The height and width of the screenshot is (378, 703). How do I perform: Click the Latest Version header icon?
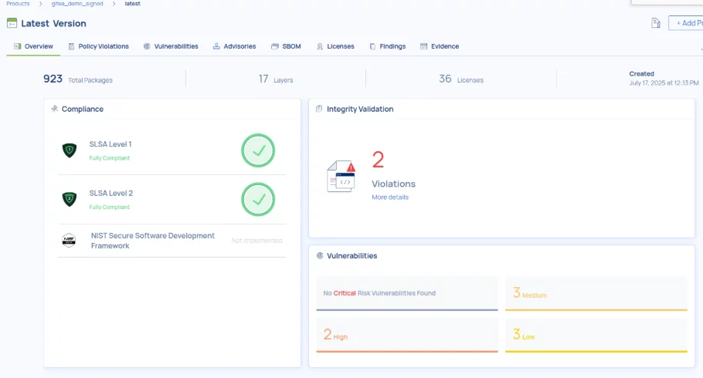pyautogui.click(x=12, y=23)
